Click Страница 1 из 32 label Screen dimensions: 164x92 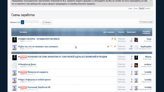click(15, 22)
